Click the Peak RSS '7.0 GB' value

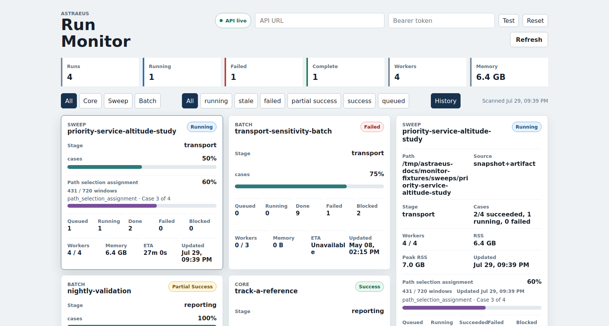[x=413, y=265]
